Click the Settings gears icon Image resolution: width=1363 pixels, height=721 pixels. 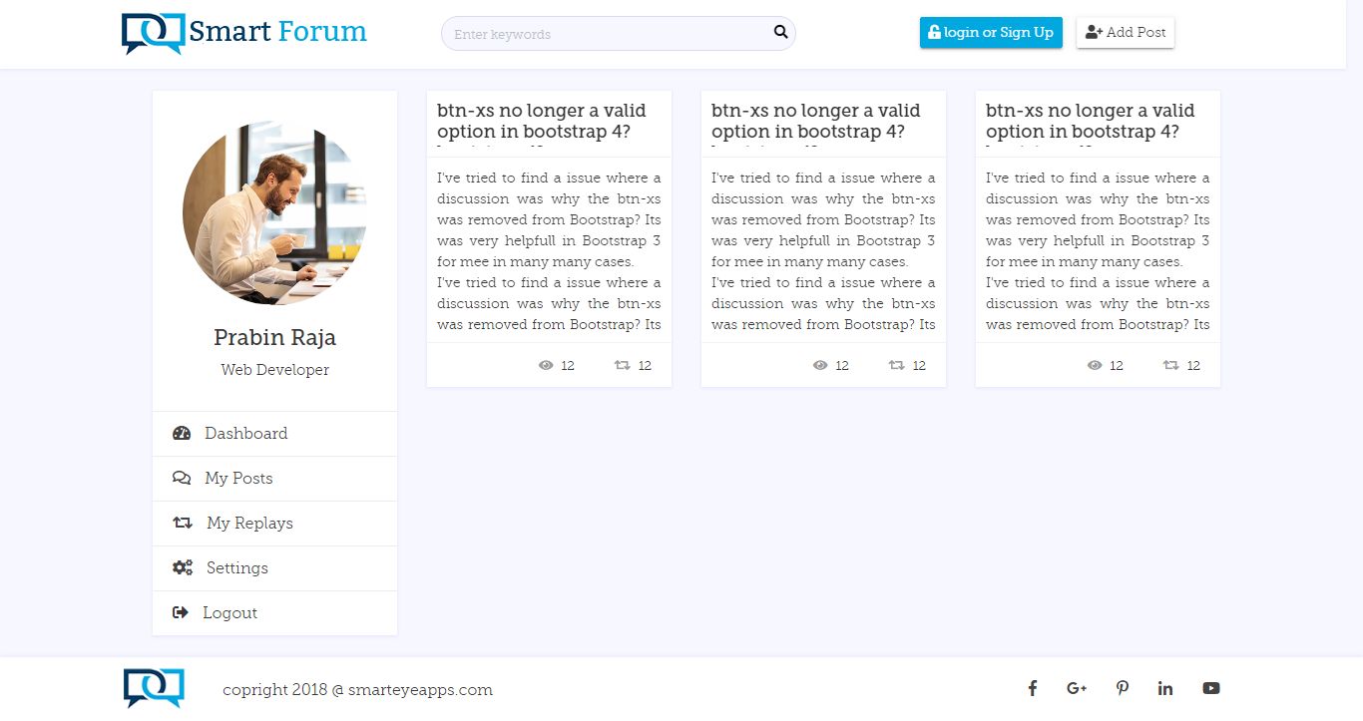[x=183, y=567]
